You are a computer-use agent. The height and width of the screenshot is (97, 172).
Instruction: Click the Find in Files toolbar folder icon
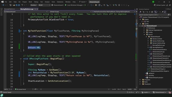(96, 5)
